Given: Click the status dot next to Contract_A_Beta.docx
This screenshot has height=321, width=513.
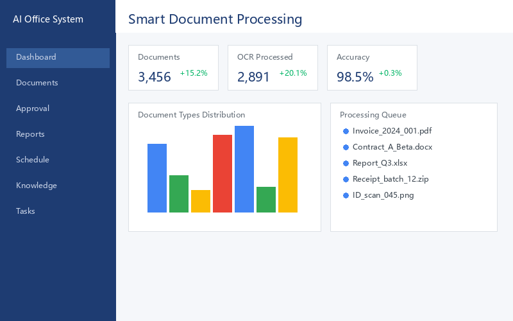Looking at the screenshot, I should click(x=346, y=148).
